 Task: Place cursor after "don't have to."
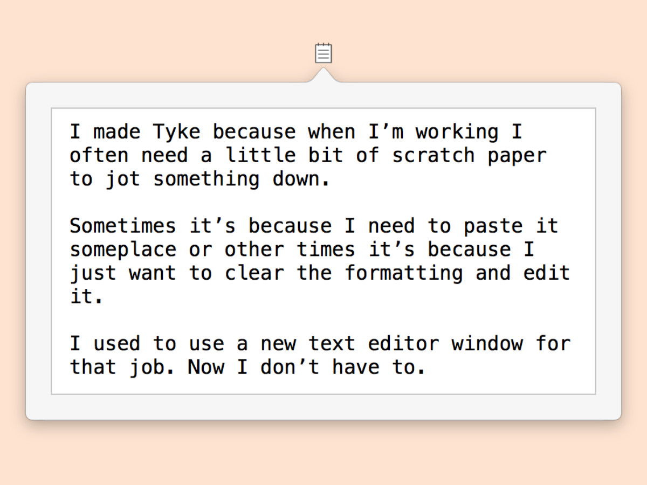pyautogui.click(x=427, y=367)
